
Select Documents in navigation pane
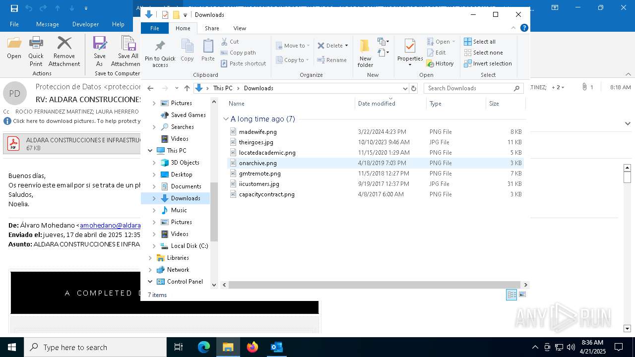point(186,186)
